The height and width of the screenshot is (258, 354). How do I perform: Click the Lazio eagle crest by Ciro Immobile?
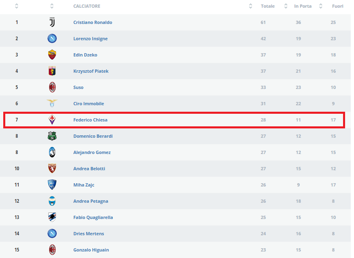pyautogui.click(x=52, y=103)
